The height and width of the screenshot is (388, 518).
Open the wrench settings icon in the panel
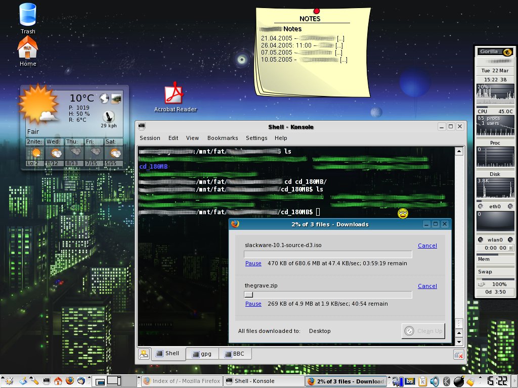tap(34, 381)
